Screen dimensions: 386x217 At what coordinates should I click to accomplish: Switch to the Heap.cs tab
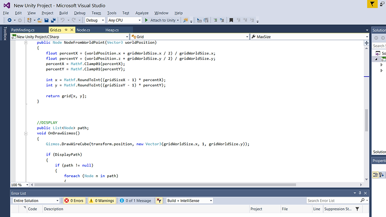pos(112,30)
